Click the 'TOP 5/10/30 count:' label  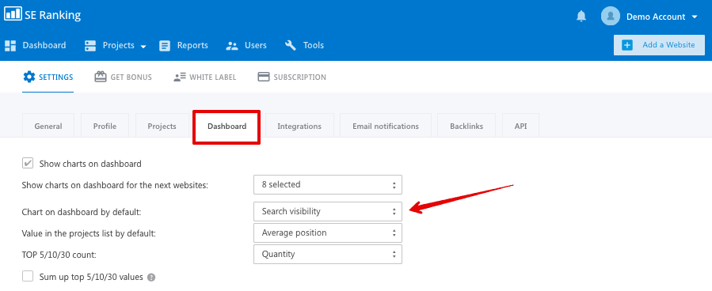tap(59, 255)
